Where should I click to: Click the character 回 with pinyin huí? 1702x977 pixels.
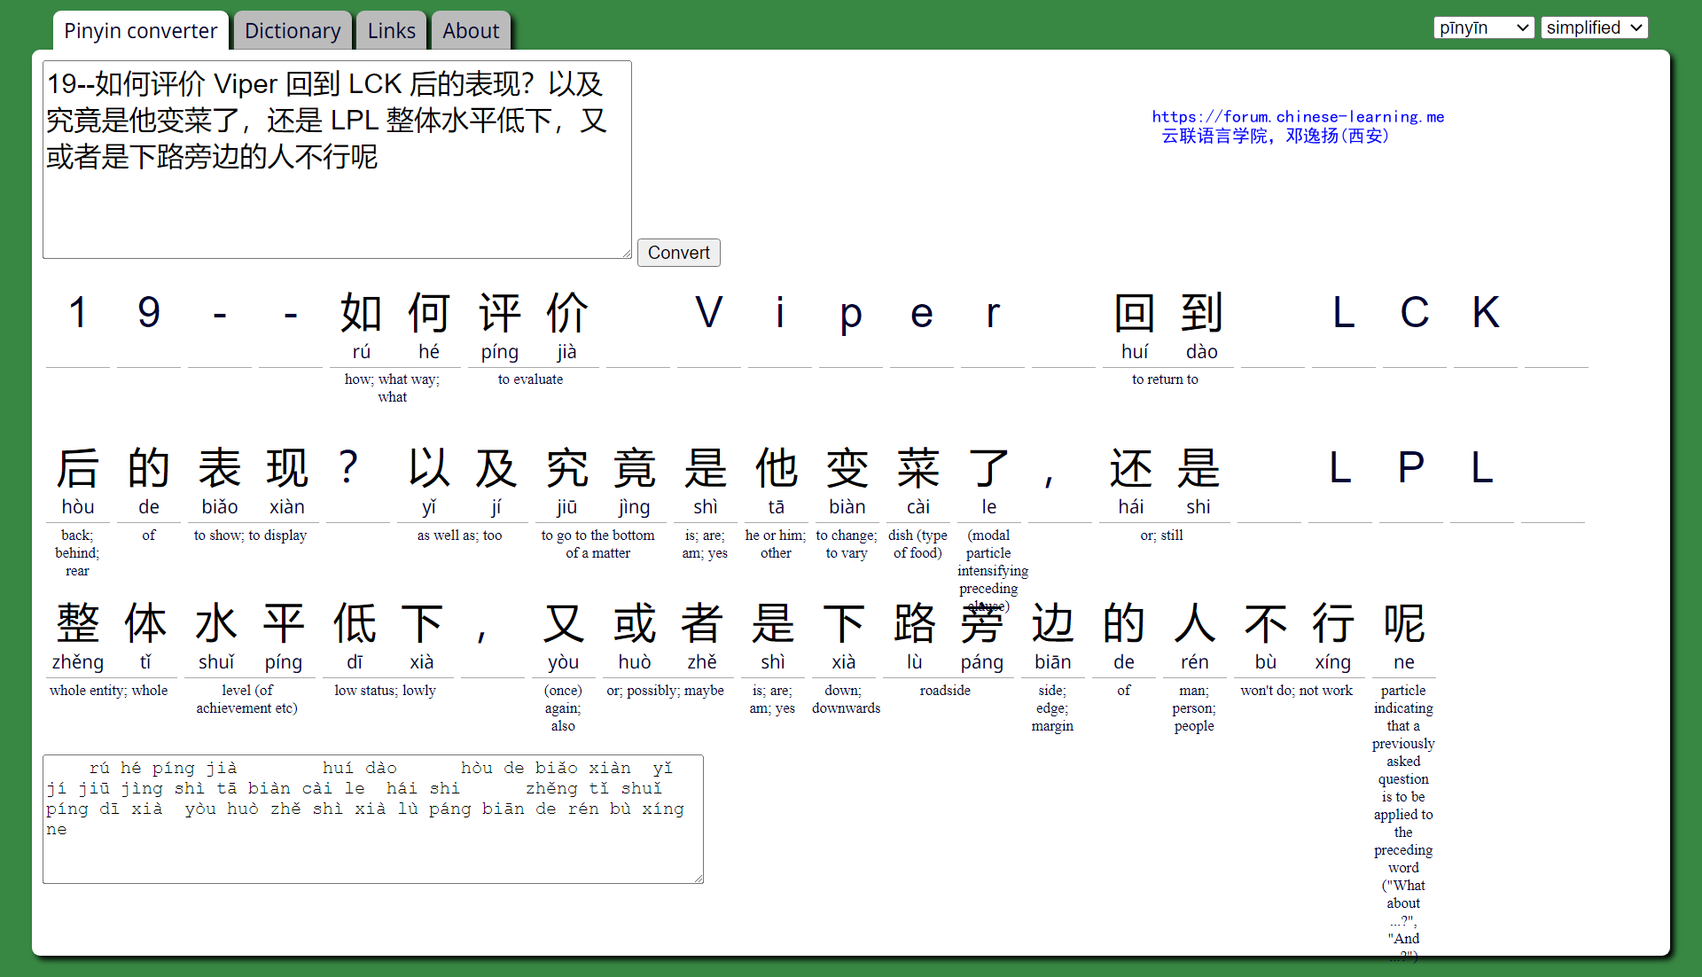point(1135,313)
